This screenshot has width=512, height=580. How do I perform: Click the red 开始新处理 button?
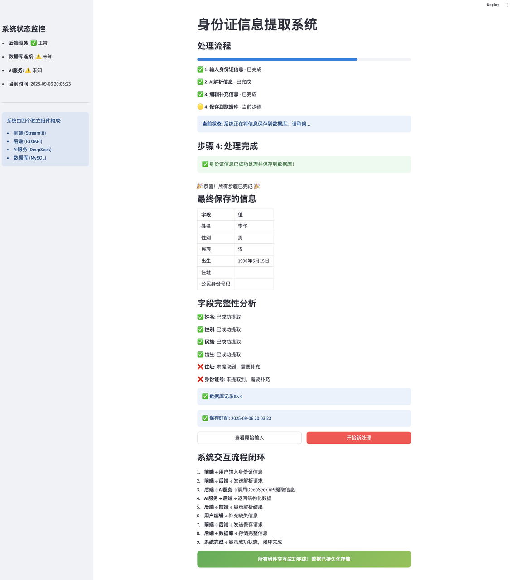coord(358,438)
